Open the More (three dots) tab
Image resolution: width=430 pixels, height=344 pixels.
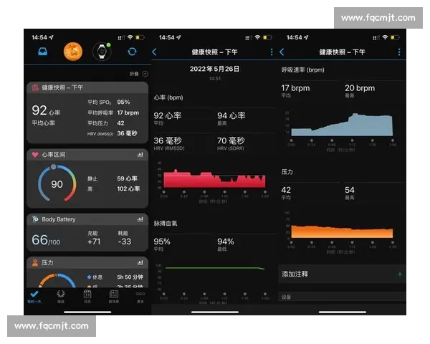click(x=140, y=297)
